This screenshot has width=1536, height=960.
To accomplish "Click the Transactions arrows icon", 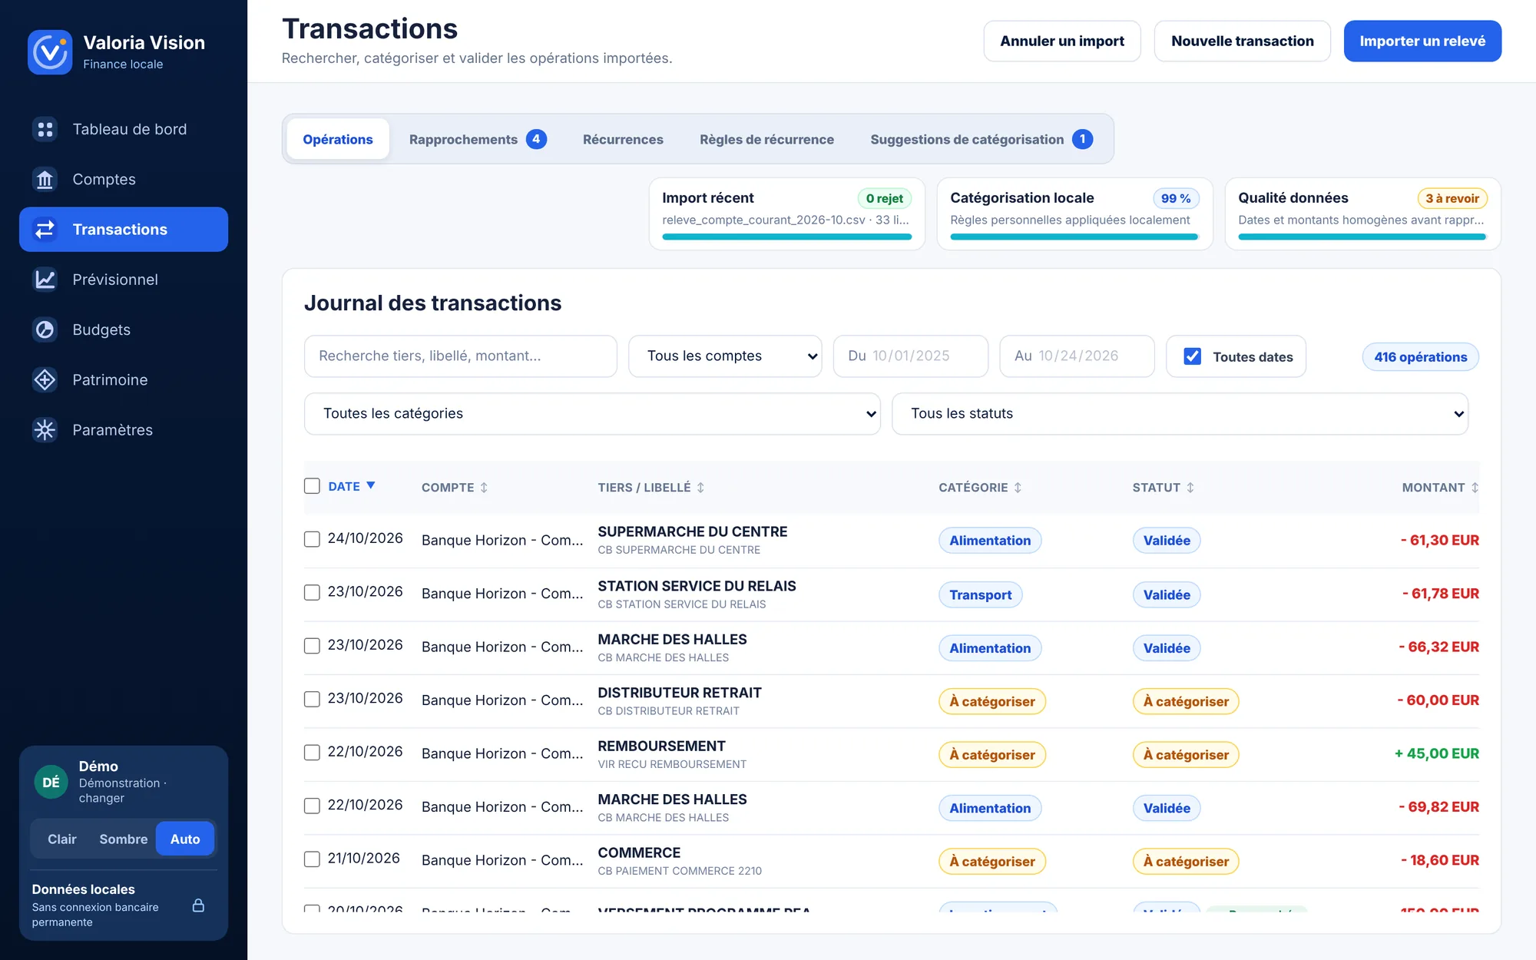I will [45, 229].
